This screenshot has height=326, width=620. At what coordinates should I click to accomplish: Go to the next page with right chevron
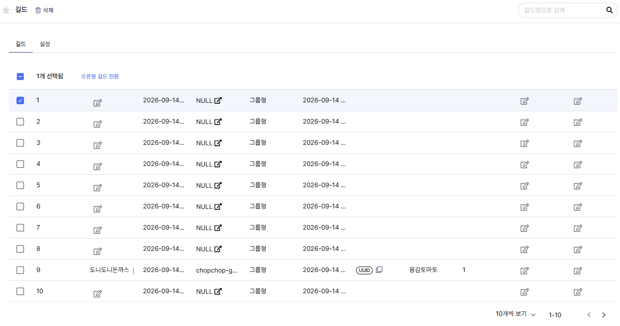[x=604, y=315]
